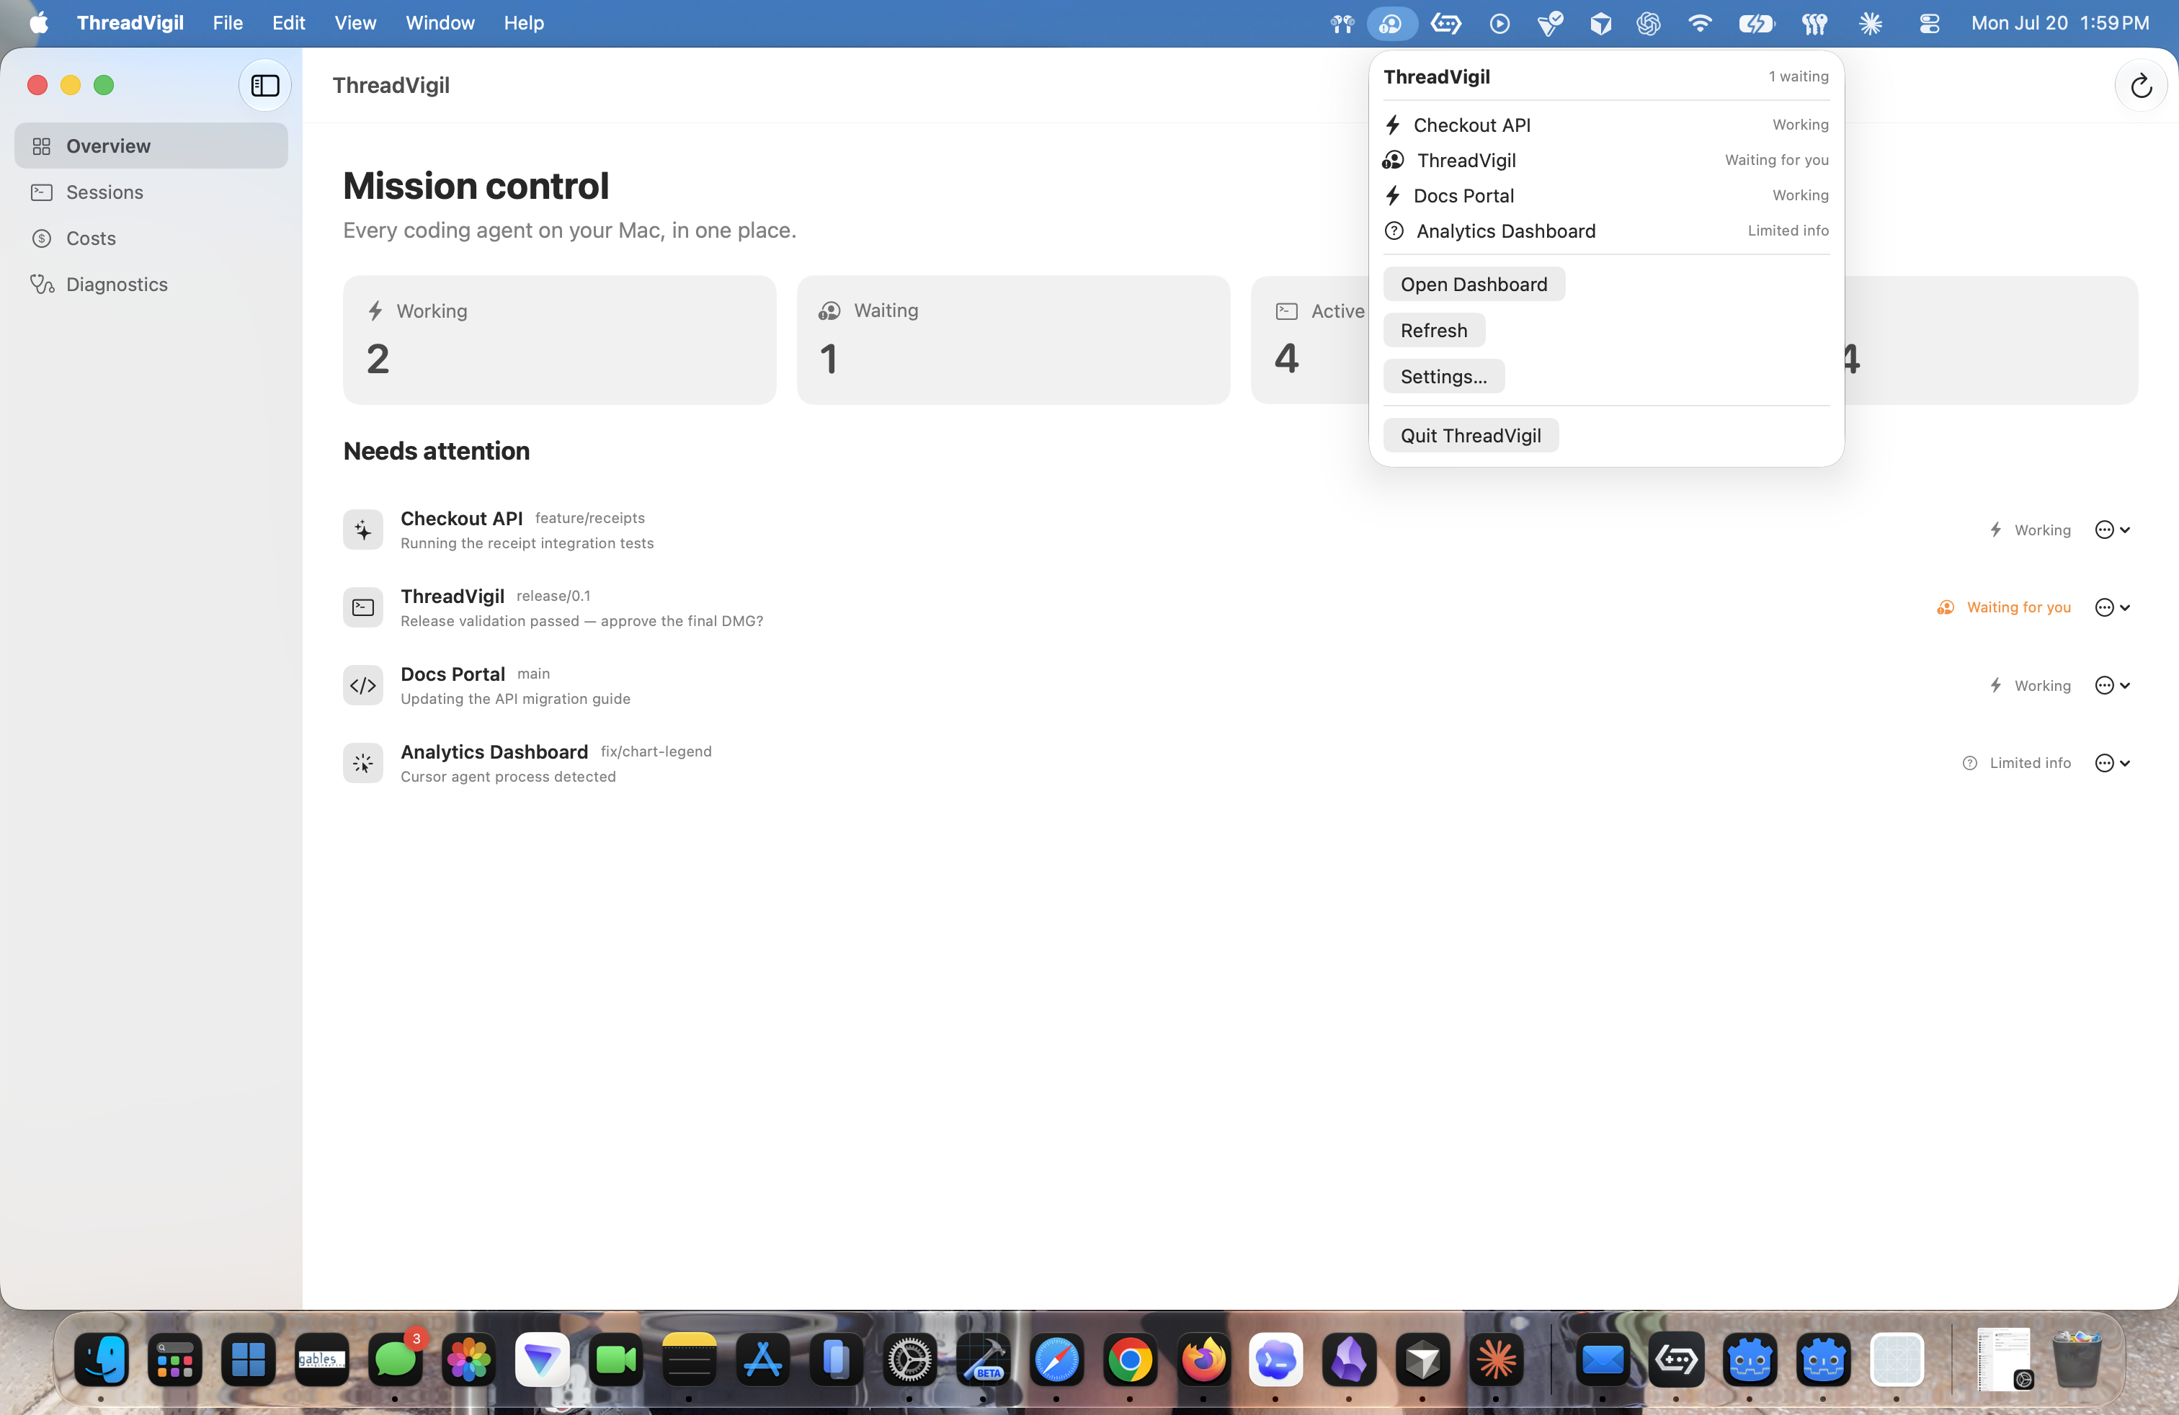
Task: Click Quit ThreadVigil button
Action: click(1471, 436)
